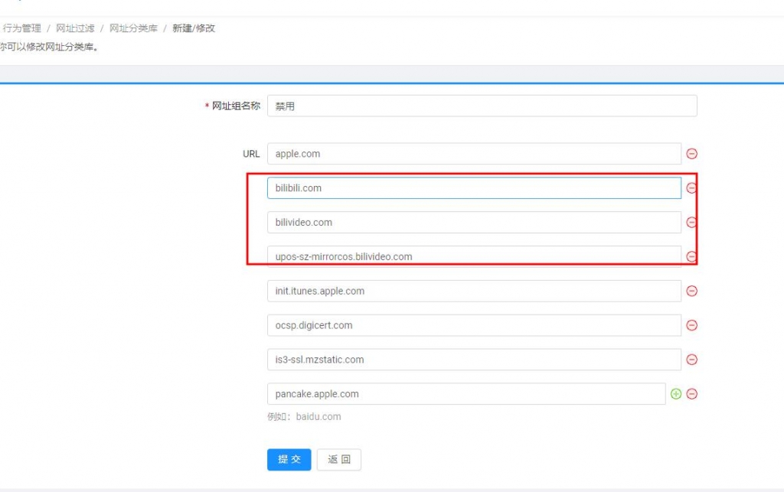The height and width of the screenshot is (492, 784).
Task: Edit the bilibili.com URL field
Action: pos(474,188)
